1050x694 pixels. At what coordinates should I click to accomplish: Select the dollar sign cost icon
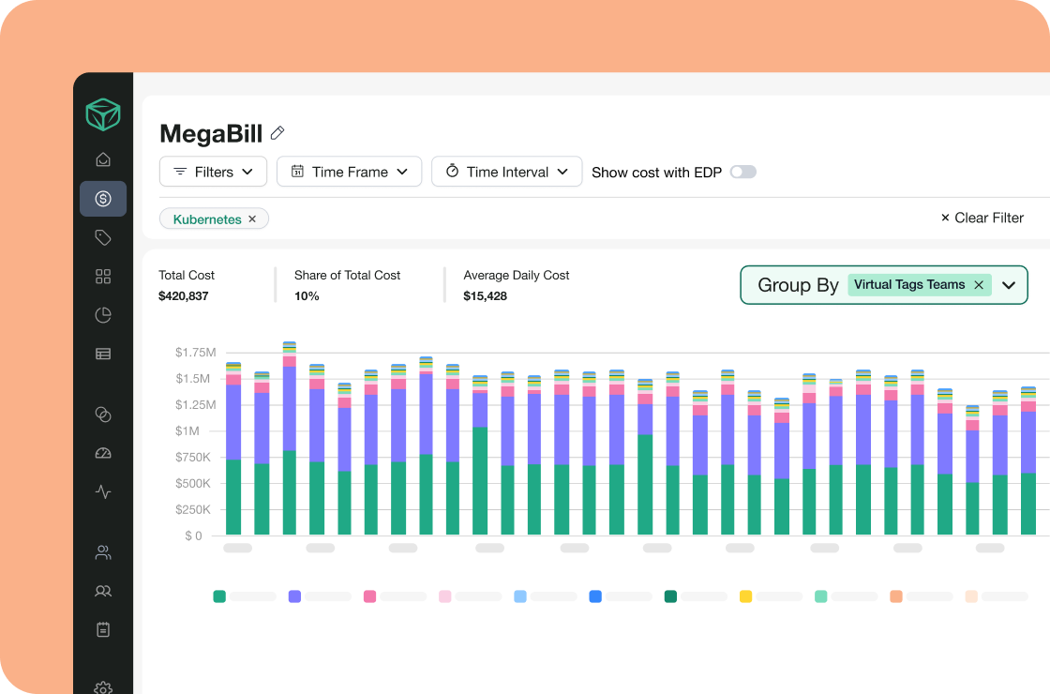(103, 199)
